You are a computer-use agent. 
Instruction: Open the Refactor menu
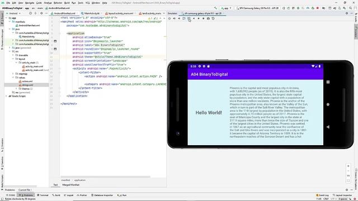point(58,3)
